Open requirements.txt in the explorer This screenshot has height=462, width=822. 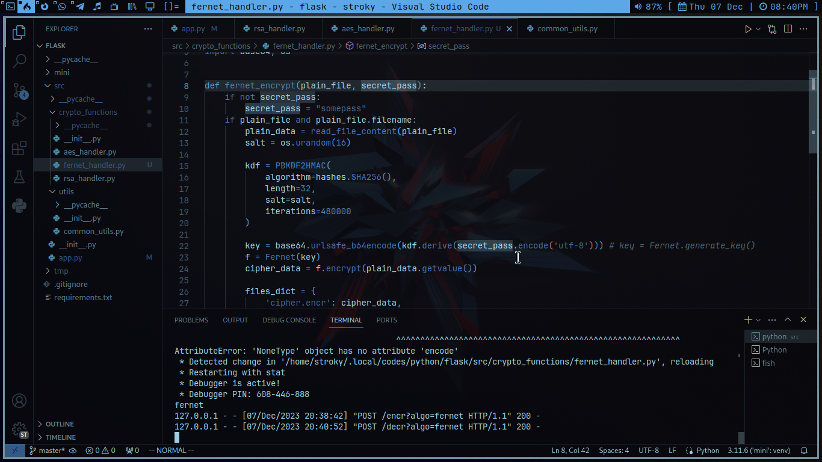point(83,298)
